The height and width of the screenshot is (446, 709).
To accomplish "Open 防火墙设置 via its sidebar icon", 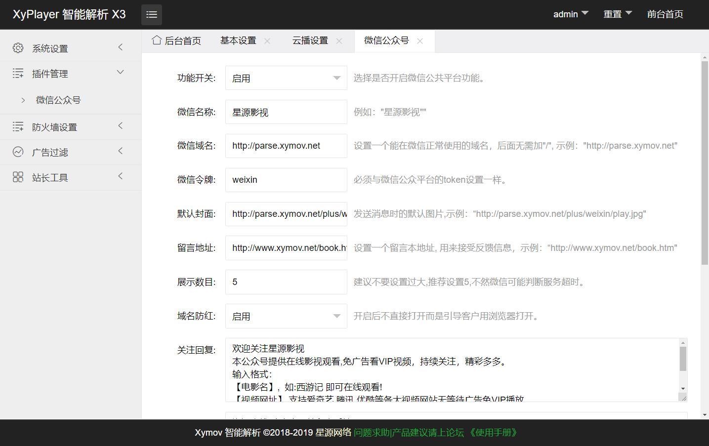I will [18, 126].
